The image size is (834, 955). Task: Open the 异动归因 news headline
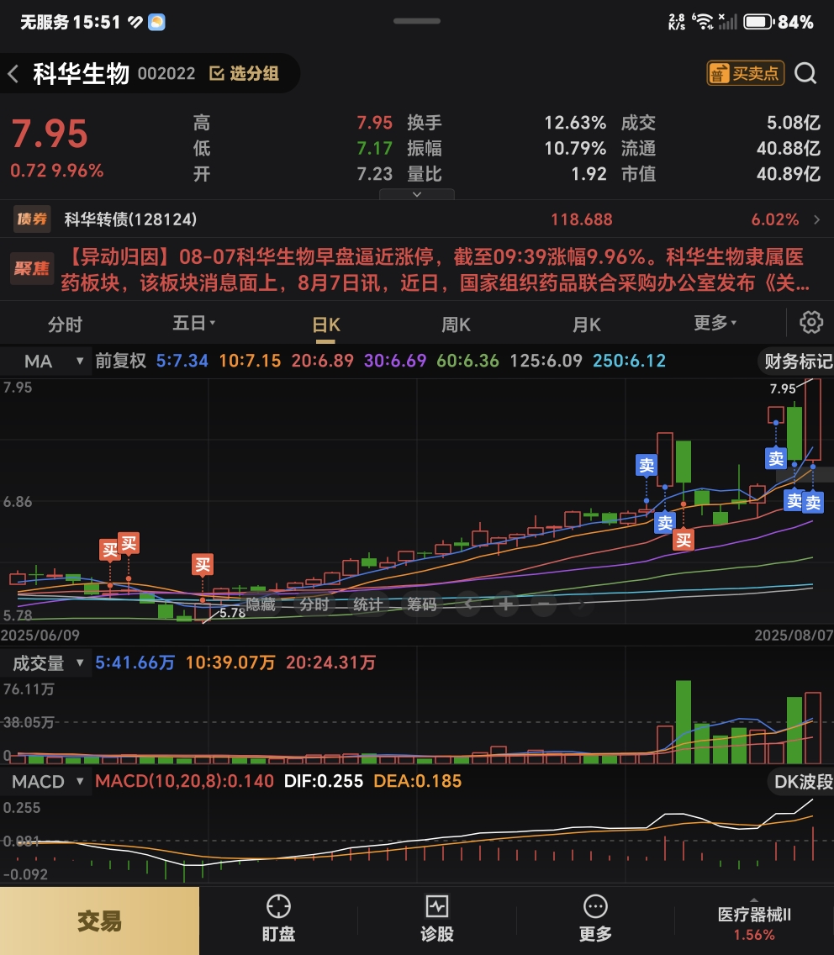436,269
